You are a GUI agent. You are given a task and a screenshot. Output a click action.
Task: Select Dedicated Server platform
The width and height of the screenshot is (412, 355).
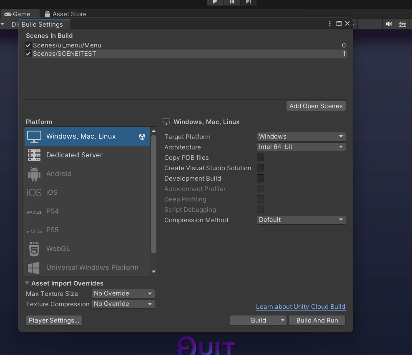(x=87, y=155)
